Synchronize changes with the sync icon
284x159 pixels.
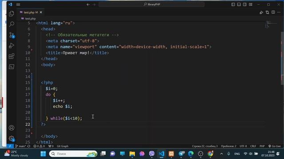(x=29, y=146)
